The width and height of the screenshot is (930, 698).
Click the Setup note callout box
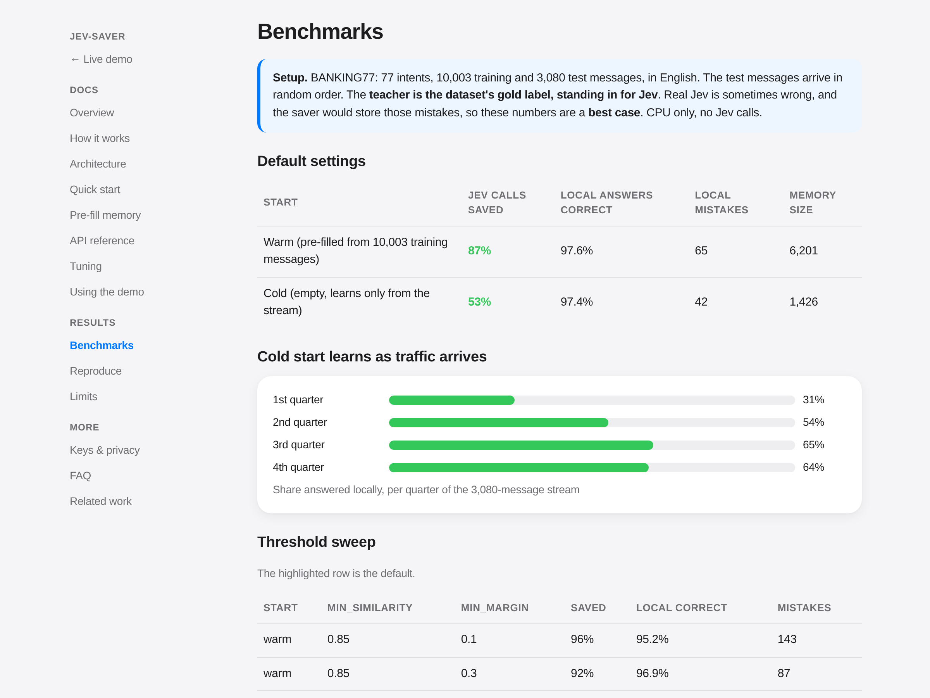click(x=559, y=96)
